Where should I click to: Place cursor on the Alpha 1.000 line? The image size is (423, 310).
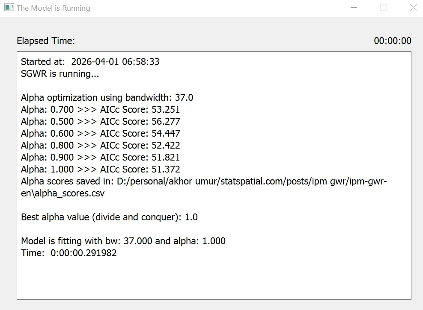point(100,170)
